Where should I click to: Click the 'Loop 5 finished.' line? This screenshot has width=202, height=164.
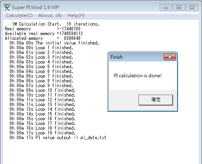(41, 67)
